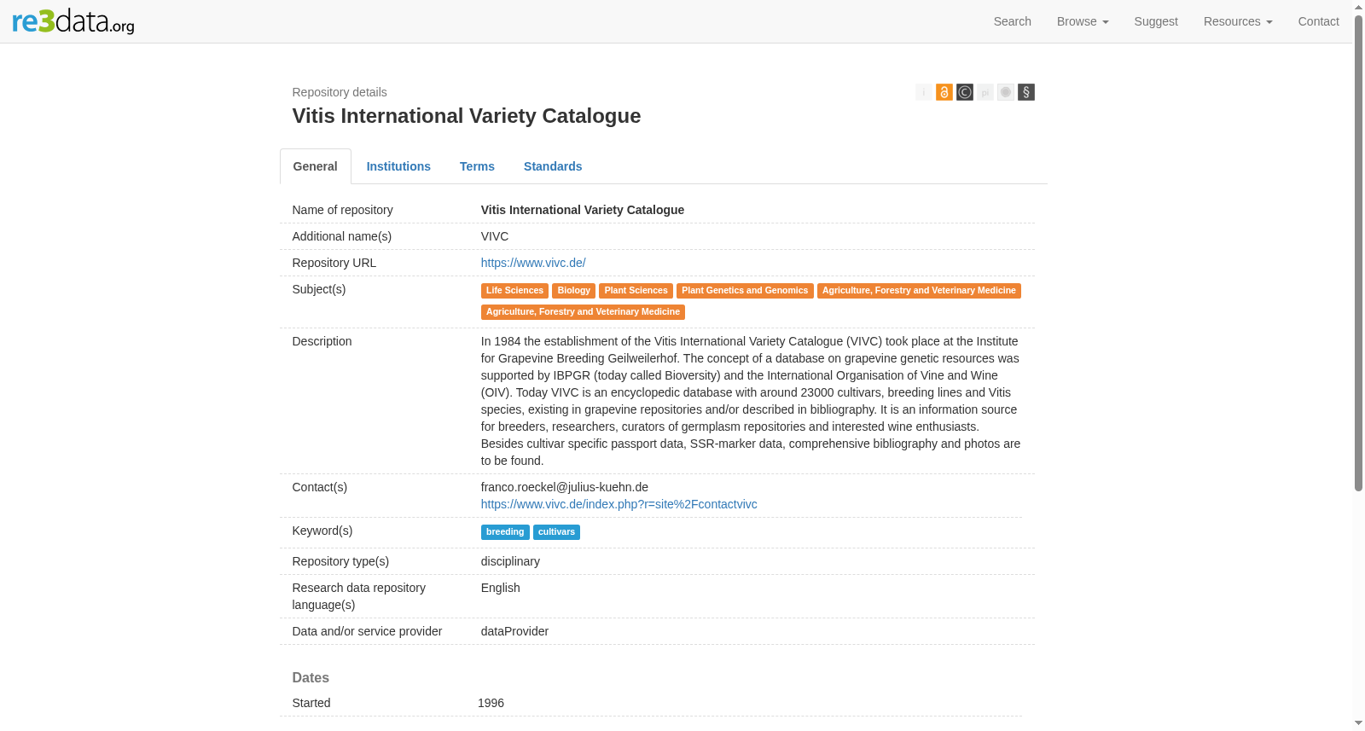
Task: Click the 'Data and/or service provider' label
Action: (367, 631)
